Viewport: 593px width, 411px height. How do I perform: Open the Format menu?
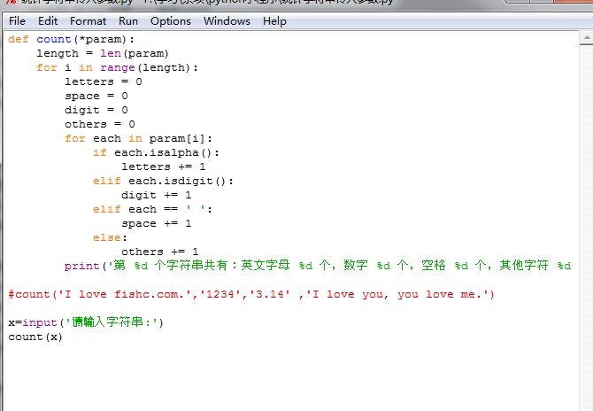pyautogui.click(x=88, y=20)
